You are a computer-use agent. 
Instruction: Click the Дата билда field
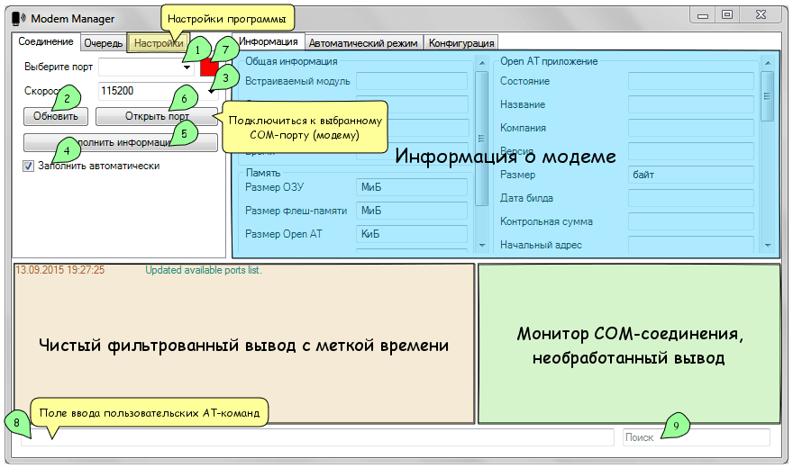click(691, 198)
